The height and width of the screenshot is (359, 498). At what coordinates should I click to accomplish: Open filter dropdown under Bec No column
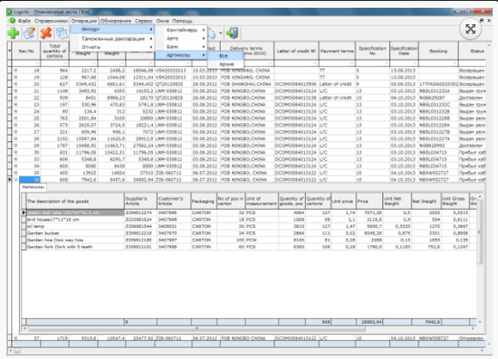(37, 63)
